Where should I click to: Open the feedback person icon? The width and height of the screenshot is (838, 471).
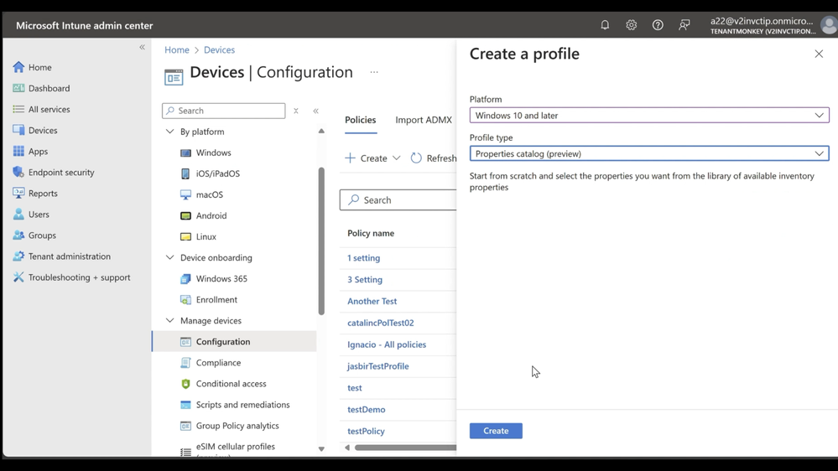tap(684, 24)
